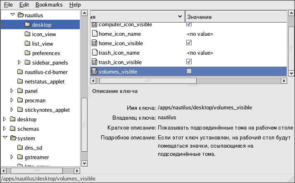Screen dimensions: 295x183
Task: Click the desktop folder icon under nautilus
Action: (x=28, y=25)
